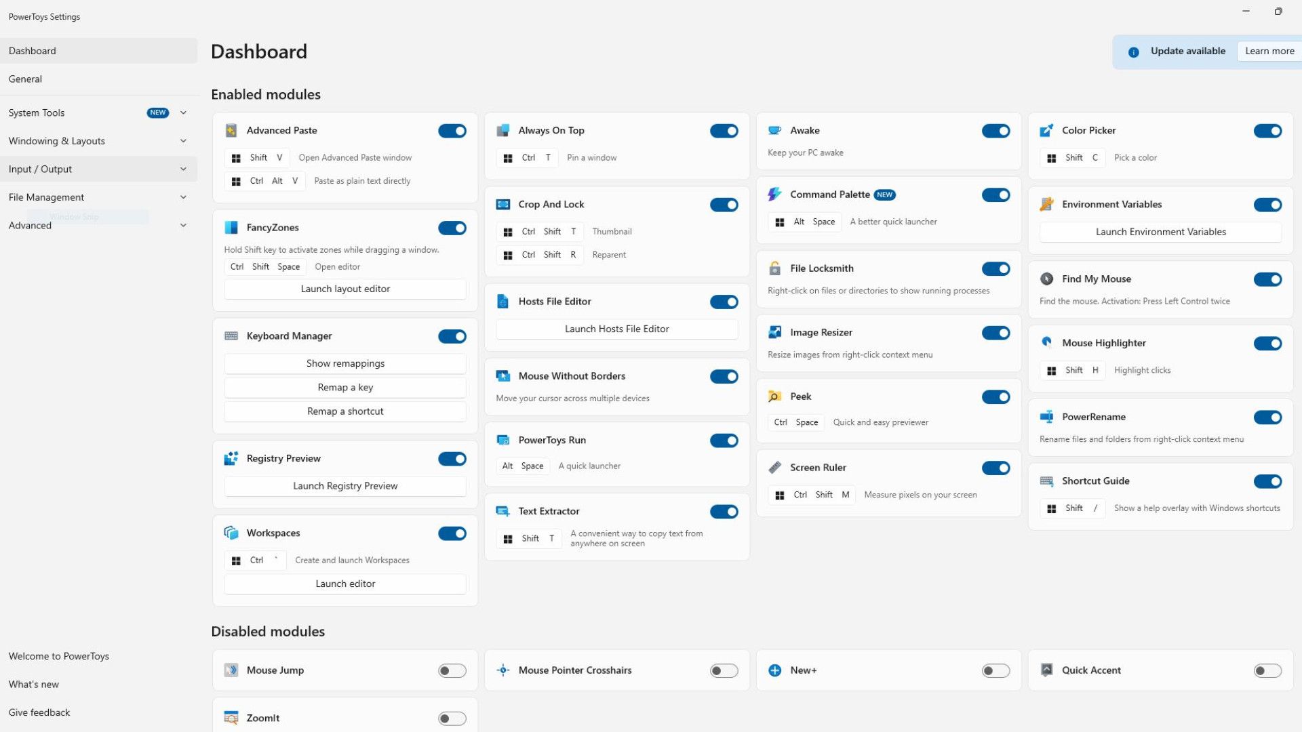Screen dimensions: 1302x732
Task: Click the FancyZones module icon
Action: pos(231,227)
